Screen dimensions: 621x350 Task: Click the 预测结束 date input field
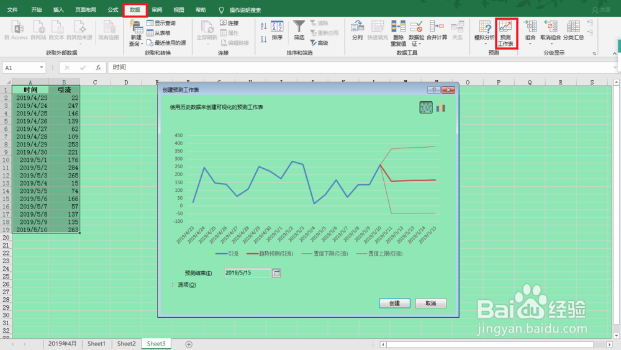[x=248, y=273]
